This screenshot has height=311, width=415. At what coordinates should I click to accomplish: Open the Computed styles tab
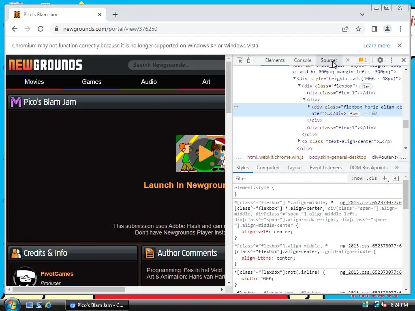point(268,168)
